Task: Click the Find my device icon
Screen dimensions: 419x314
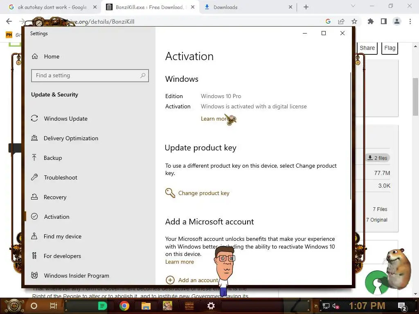Action: pyautogui.click(x=34, y=236)
